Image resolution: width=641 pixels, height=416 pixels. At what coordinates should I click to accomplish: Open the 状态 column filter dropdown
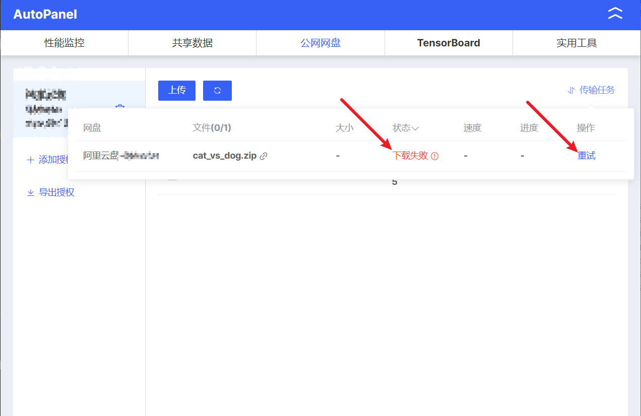tap(416, 127)
